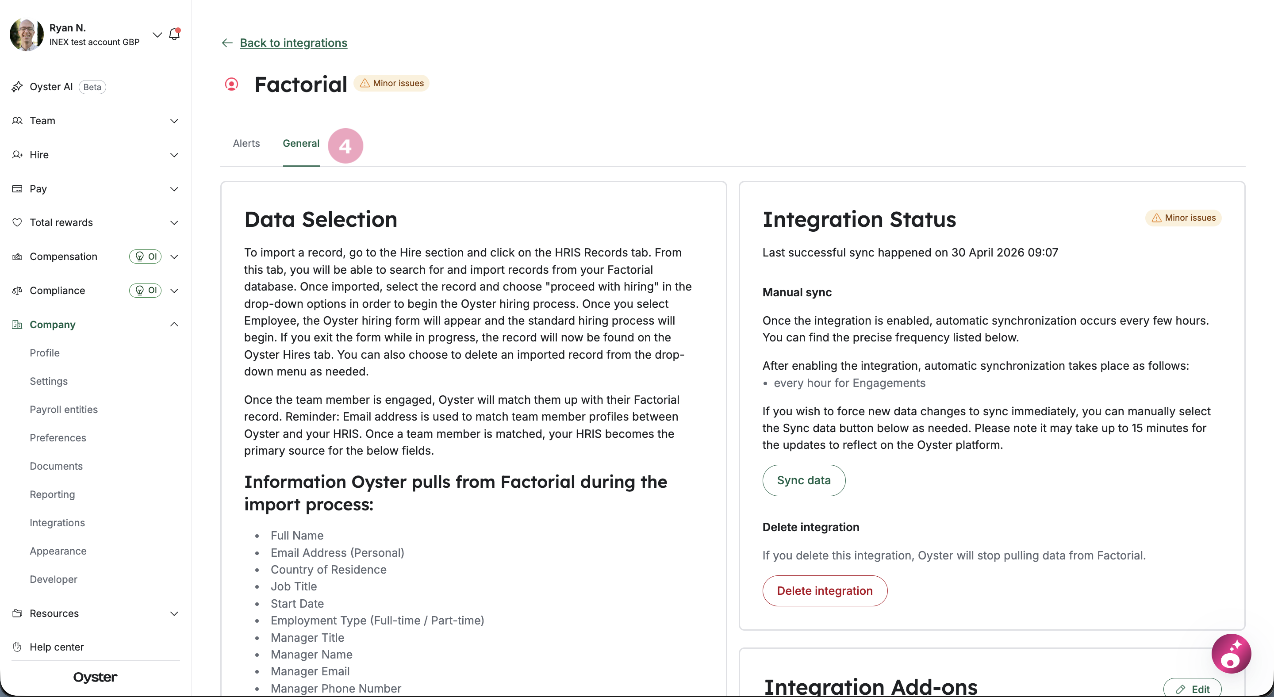Click the Oyster AI sparkle icon

click(17, 87)
